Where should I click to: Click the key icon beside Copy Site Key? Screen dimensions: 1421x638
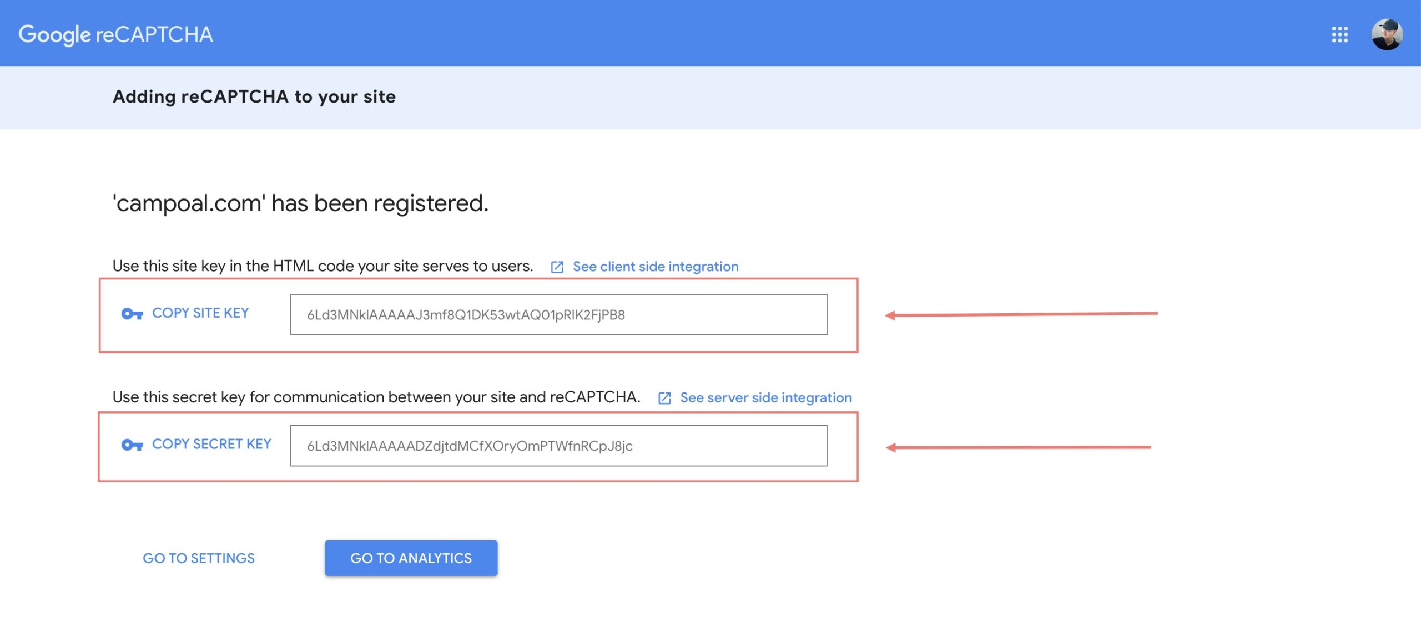click(x=132, y=314)
